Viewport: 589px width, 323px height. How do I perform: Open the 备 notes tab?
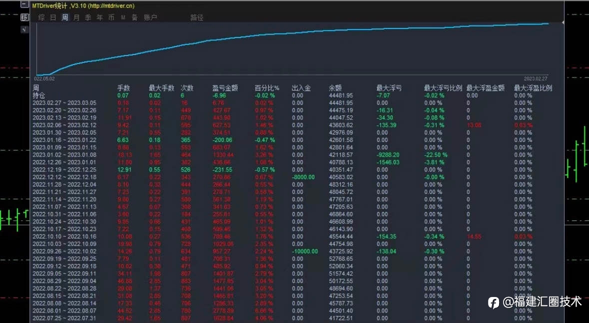pyautogui.click(x=135, y=17)
